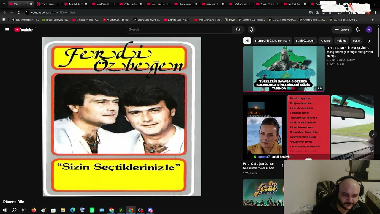Open Kün Tuğ Bolgıl Kök Kunkan channel
The width and height of the screenshot is (380, 214).
[341, 60]
